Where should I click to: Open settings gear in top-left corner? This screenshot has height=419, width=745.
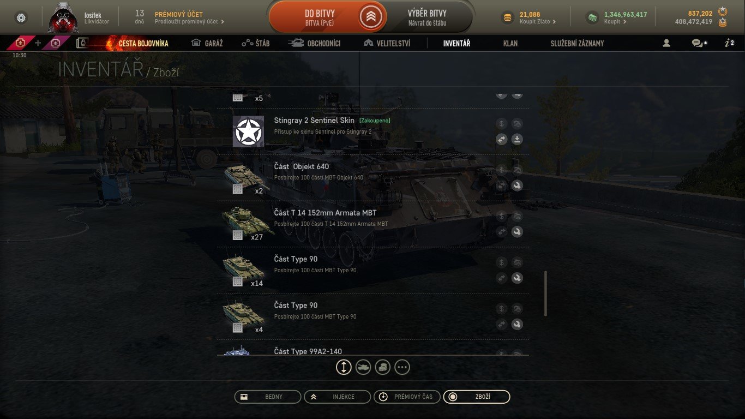point(21,17)
